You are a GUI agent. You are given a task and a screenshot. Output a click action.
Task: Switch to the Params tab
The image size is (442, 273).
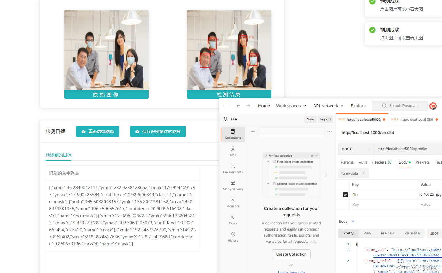click(347, 162)
